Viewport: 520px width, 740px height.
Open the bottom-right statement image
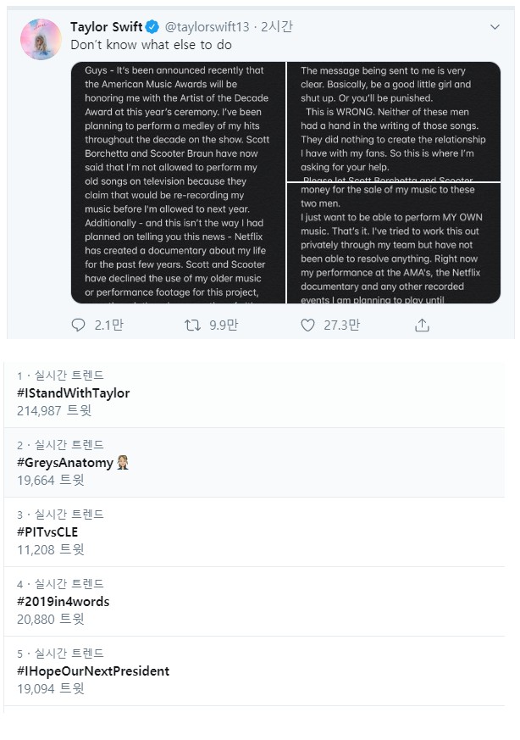tap(394, 243)
